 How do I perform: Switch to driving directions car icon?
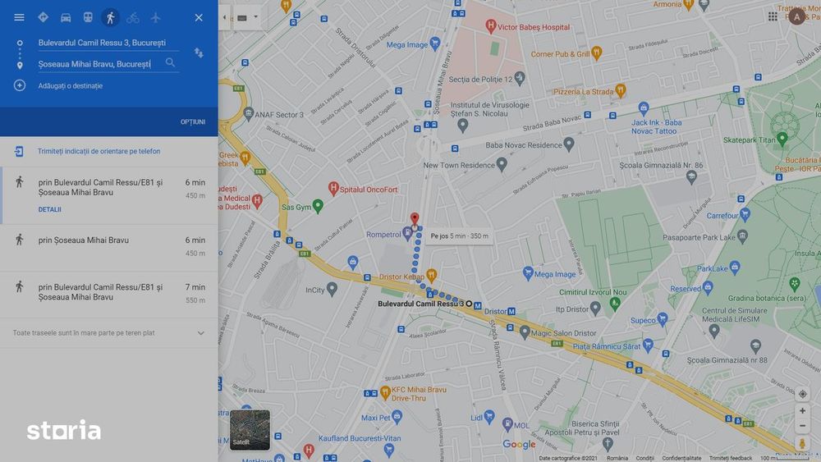[x=66, y=17]
